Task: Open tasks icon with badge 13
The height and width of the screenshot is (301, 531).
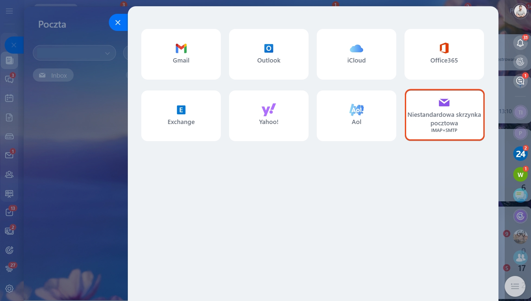Action: [9, 212]
